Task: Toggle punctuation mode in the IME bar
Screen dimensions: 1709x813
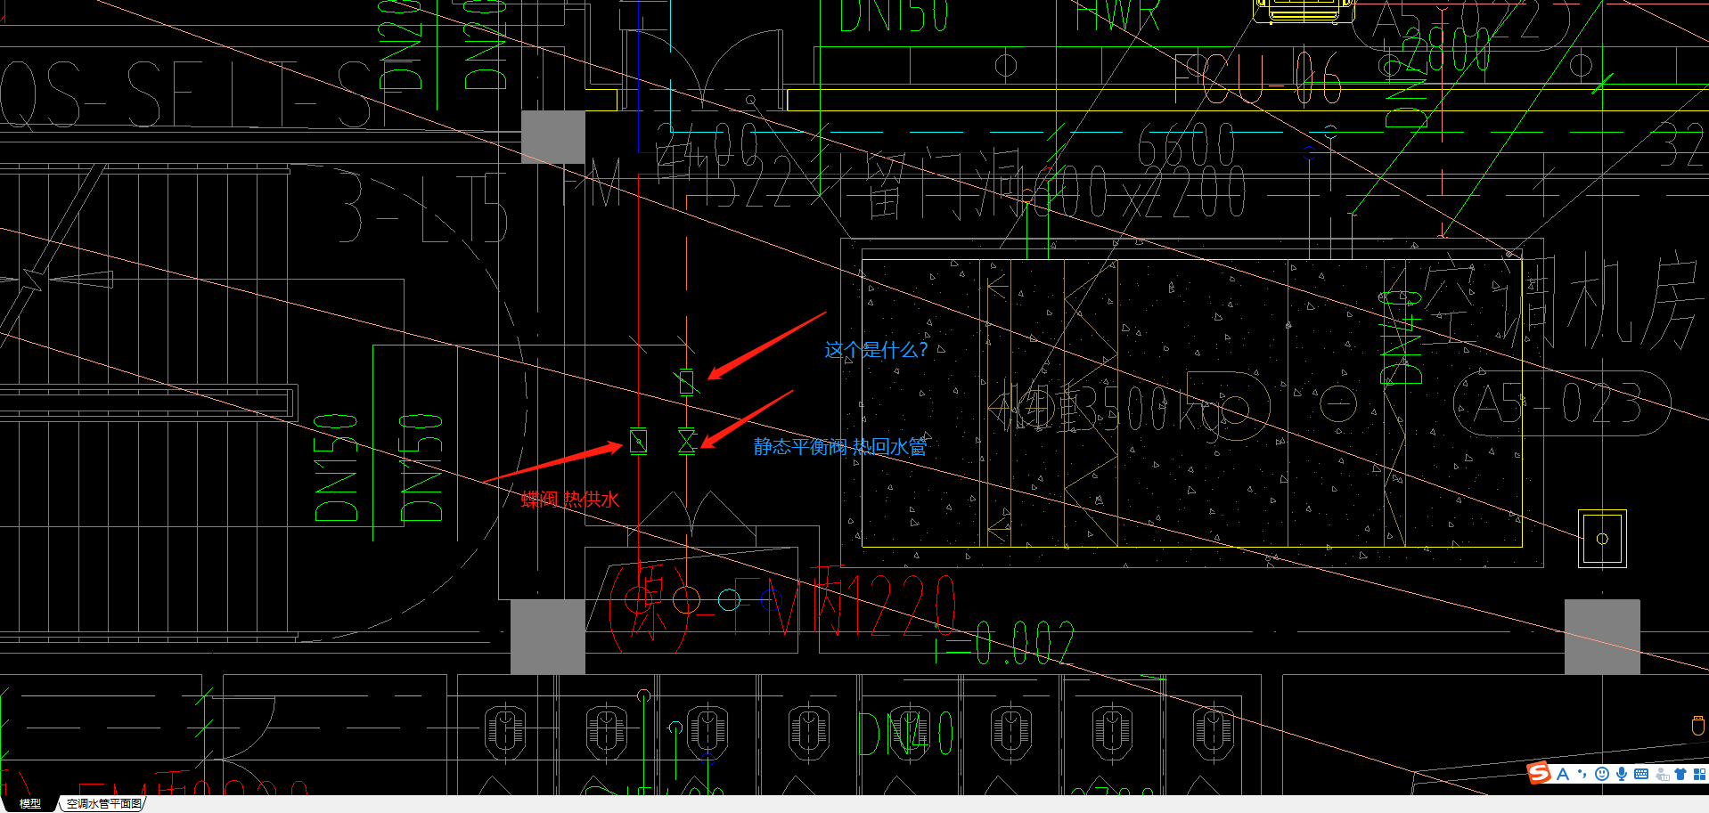Action: click(1582, 774)
